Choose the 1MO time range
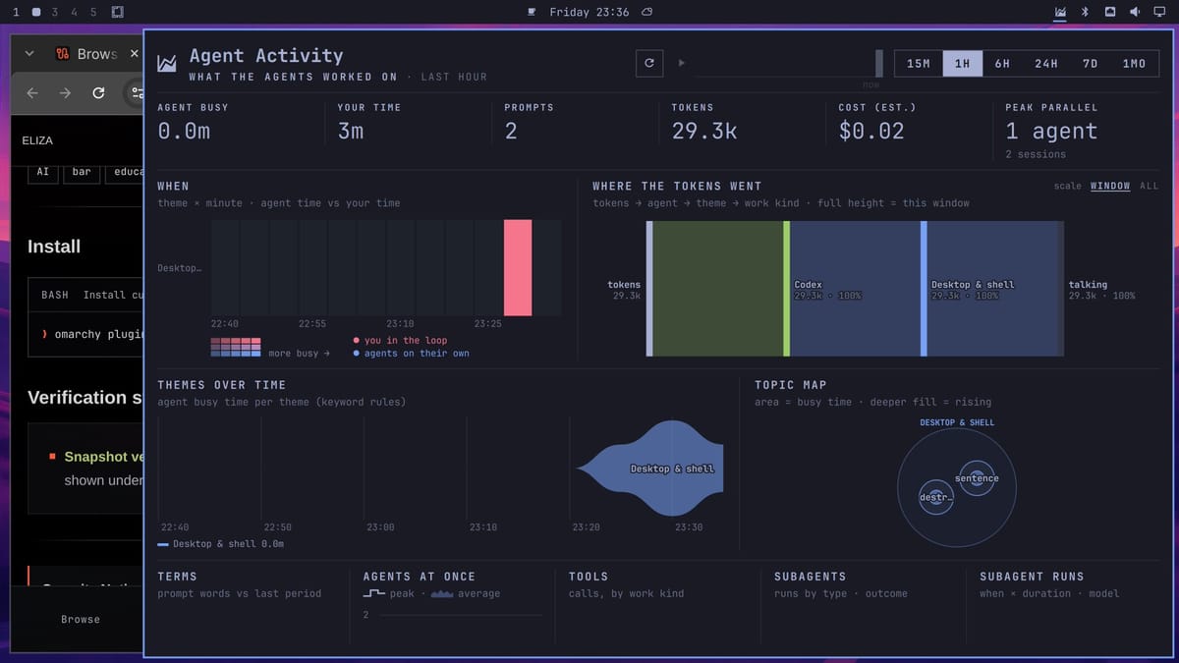The image size is (1179, 663). (x=1134, y=63)
